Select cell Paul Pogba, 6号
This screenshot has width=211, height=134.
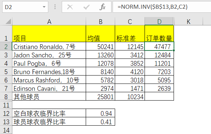click(x=49, y=63)
